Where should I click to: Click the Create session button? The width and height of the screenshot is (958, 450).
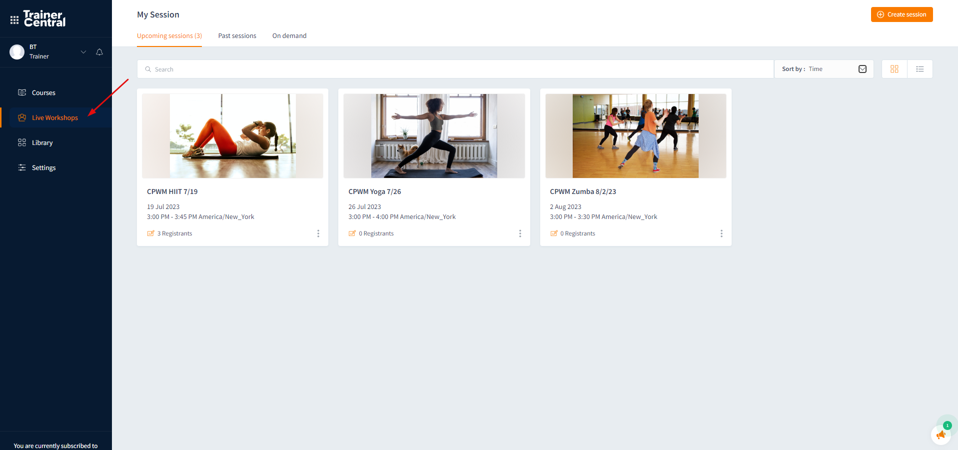pos(902,14)
